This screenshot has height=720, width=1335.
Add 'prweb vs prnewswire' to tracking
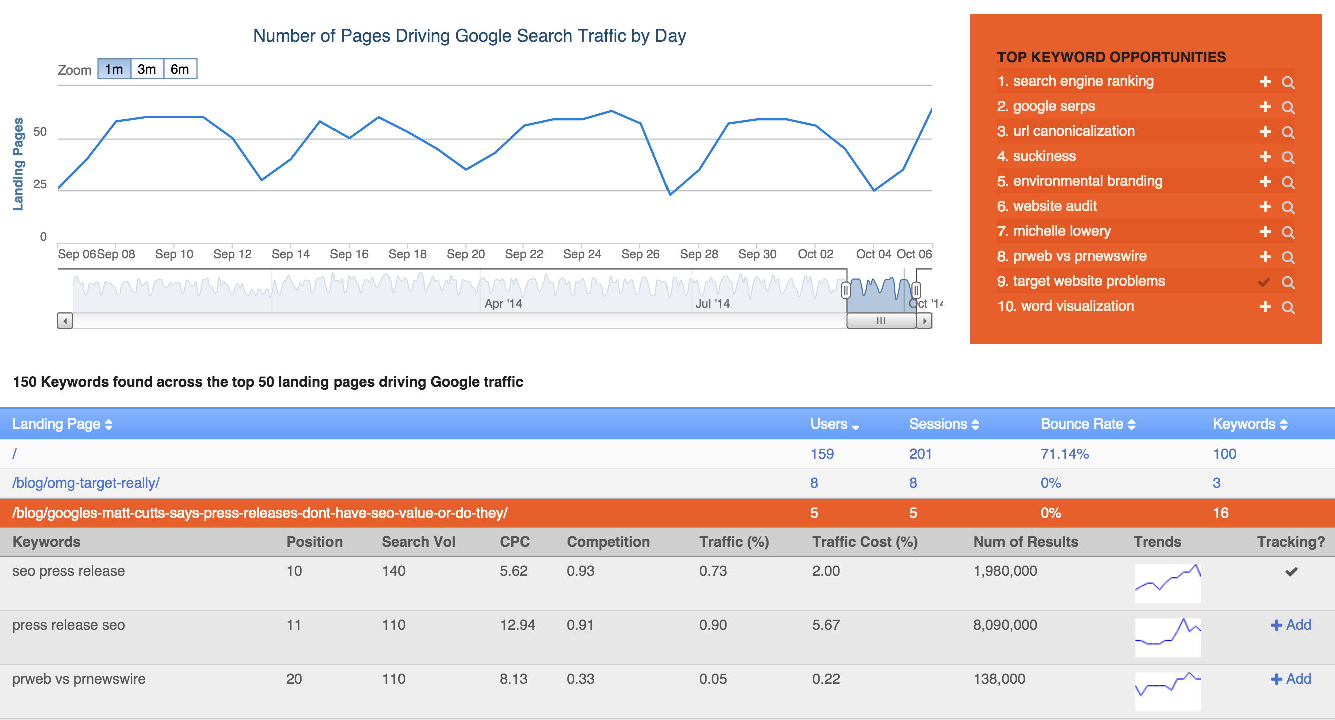click(1291, 679)
